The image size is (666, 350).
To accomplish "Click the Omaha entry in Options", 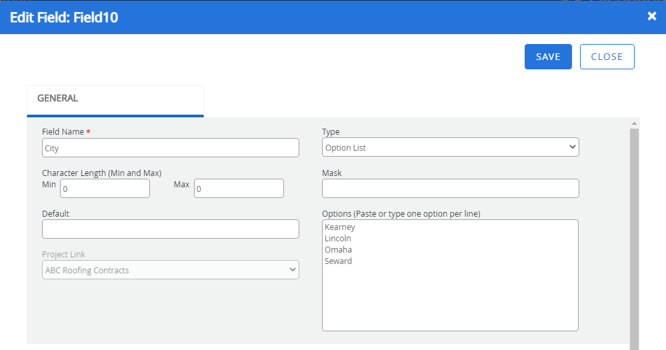I will pos(337,250).
